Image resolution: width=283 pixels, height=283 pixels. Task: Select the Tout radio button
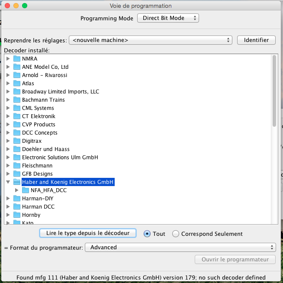[147, 234]
